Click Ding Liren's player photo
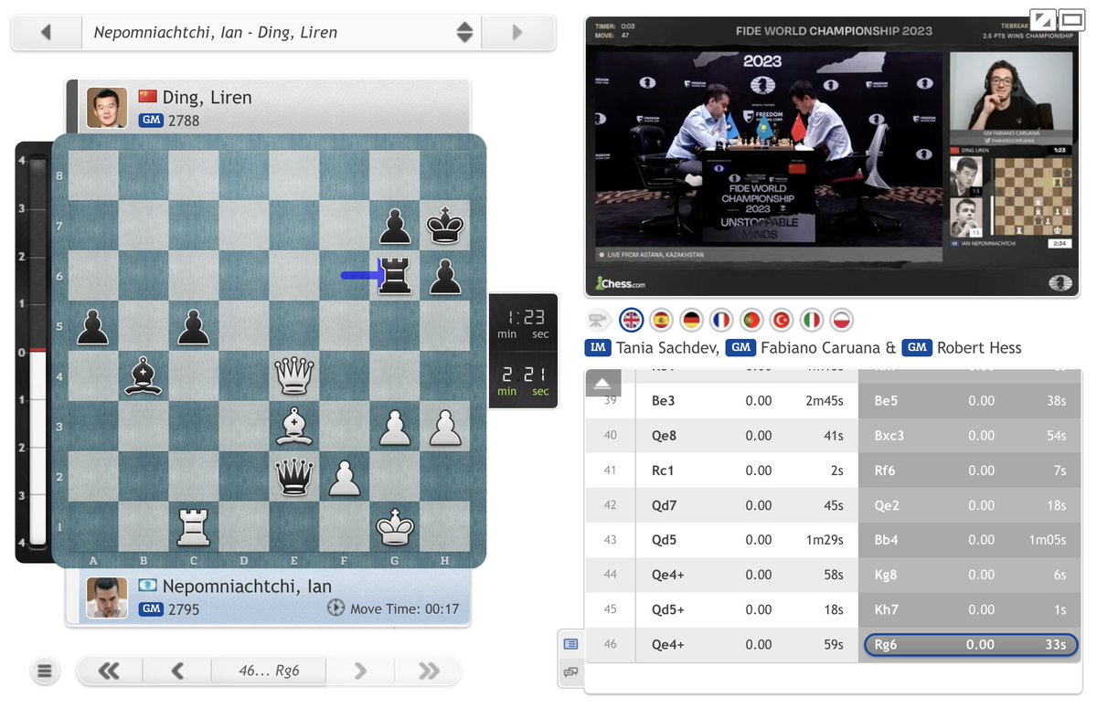The height and width of the screenshot is (719, 1097). pos(107,108)
